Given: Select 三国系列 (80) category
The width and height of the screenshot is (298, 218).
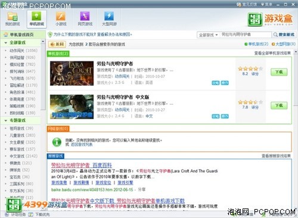Looking at the screenshot, I should tap(21, 184).
